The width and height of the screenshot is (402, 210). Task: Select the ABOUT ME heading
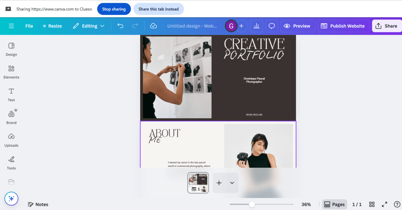pos(164,136)
